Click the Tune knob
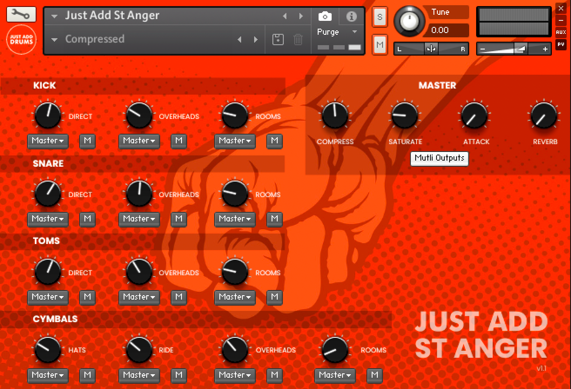571x389 pixels. (x=410, y=20)
